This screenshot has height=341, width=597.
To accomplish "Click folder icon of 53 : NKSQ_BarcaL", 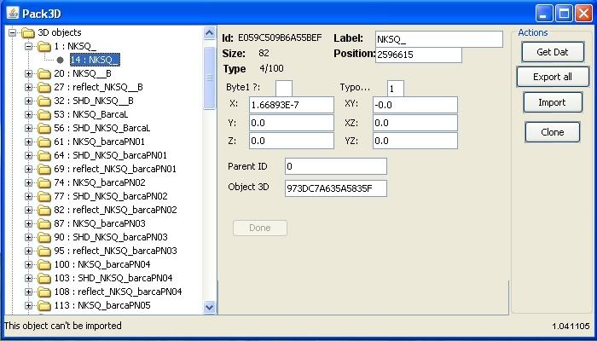I will tap(44, 114).
